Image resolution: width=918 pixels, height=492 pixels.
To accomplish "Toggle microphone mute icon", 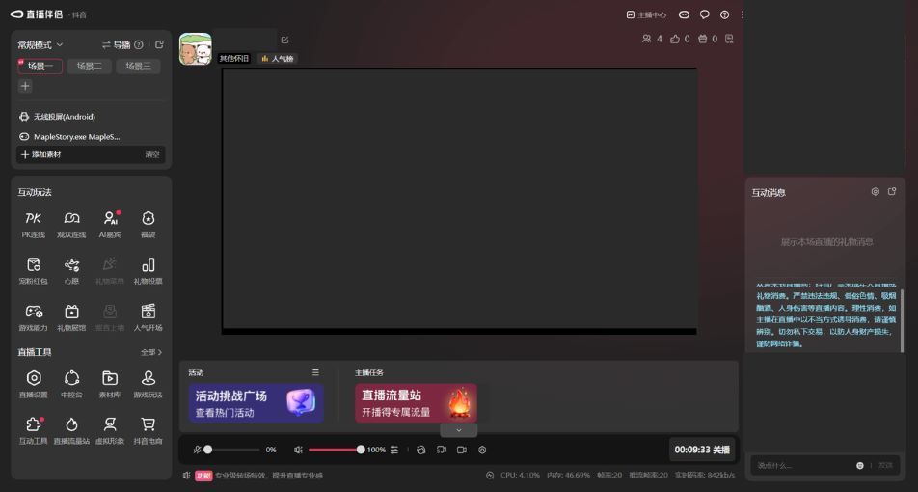I will pos(197,450).
